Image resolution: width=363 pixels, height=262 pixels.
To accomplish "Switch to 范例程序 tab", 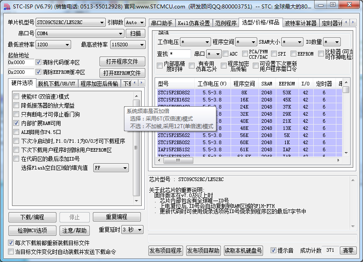I will 226,23.
